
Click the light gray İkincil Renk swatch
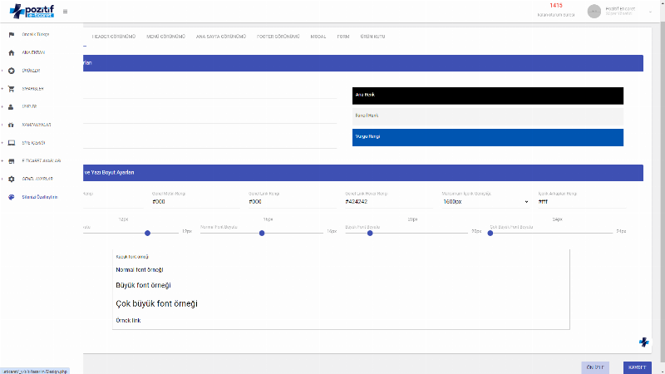tap(488, 116)
